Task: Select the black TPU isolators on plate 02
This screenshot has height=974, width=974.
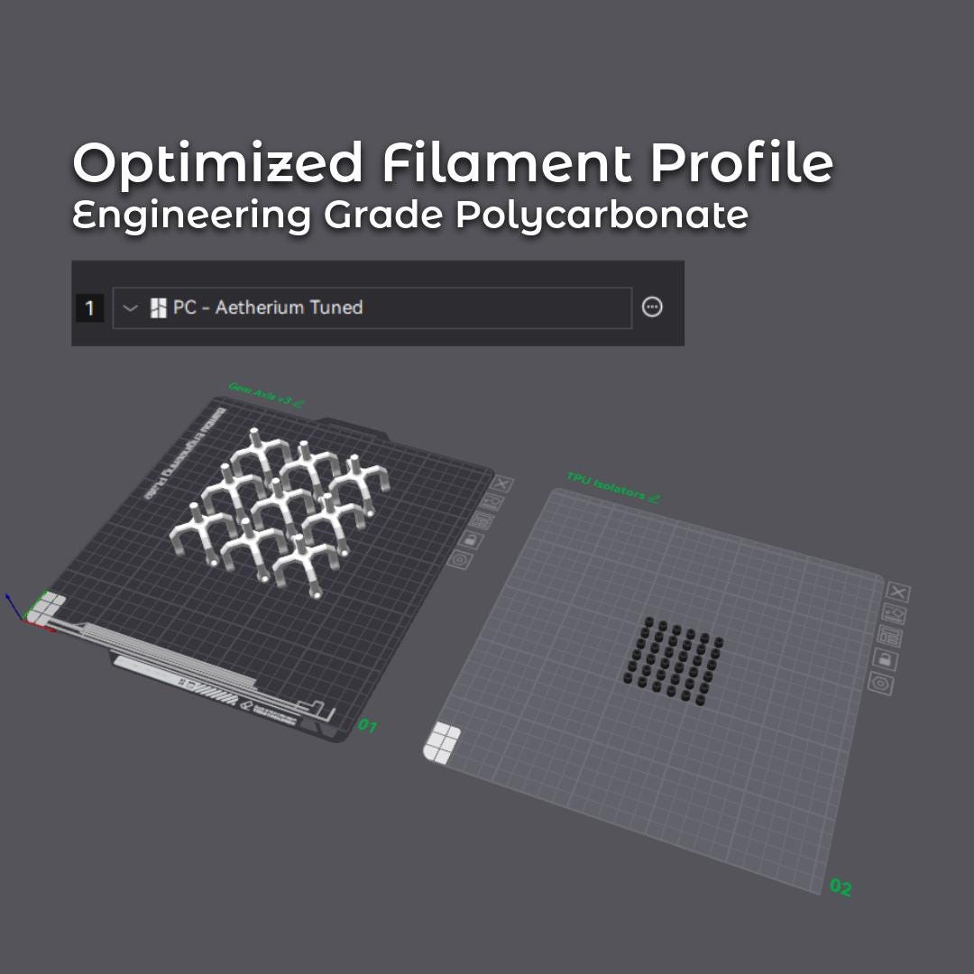Action: pos(674,661)
